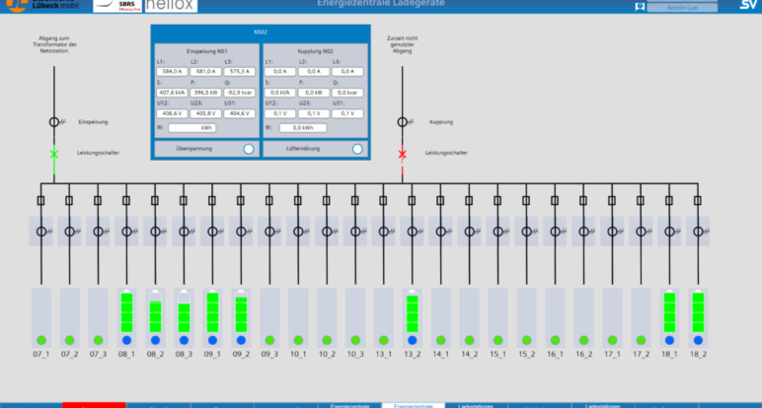Switch to the highlighted Energiezentrale bottom tab
This screenshot has height=408, width=762.
413,404
